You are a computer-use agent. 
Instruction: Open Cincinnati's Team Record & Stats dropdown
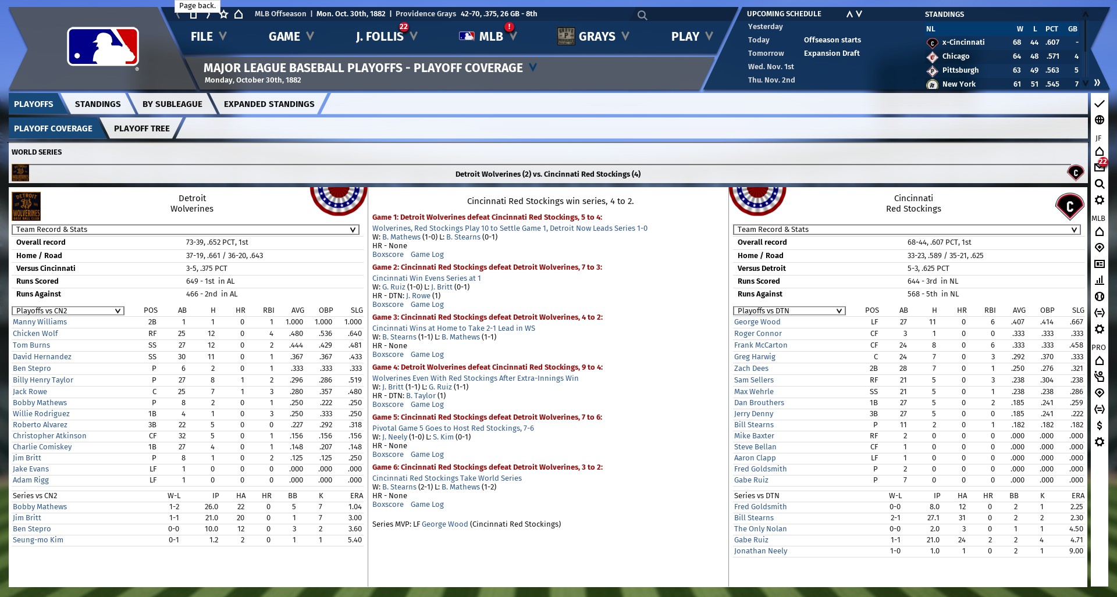click(907, 230)
